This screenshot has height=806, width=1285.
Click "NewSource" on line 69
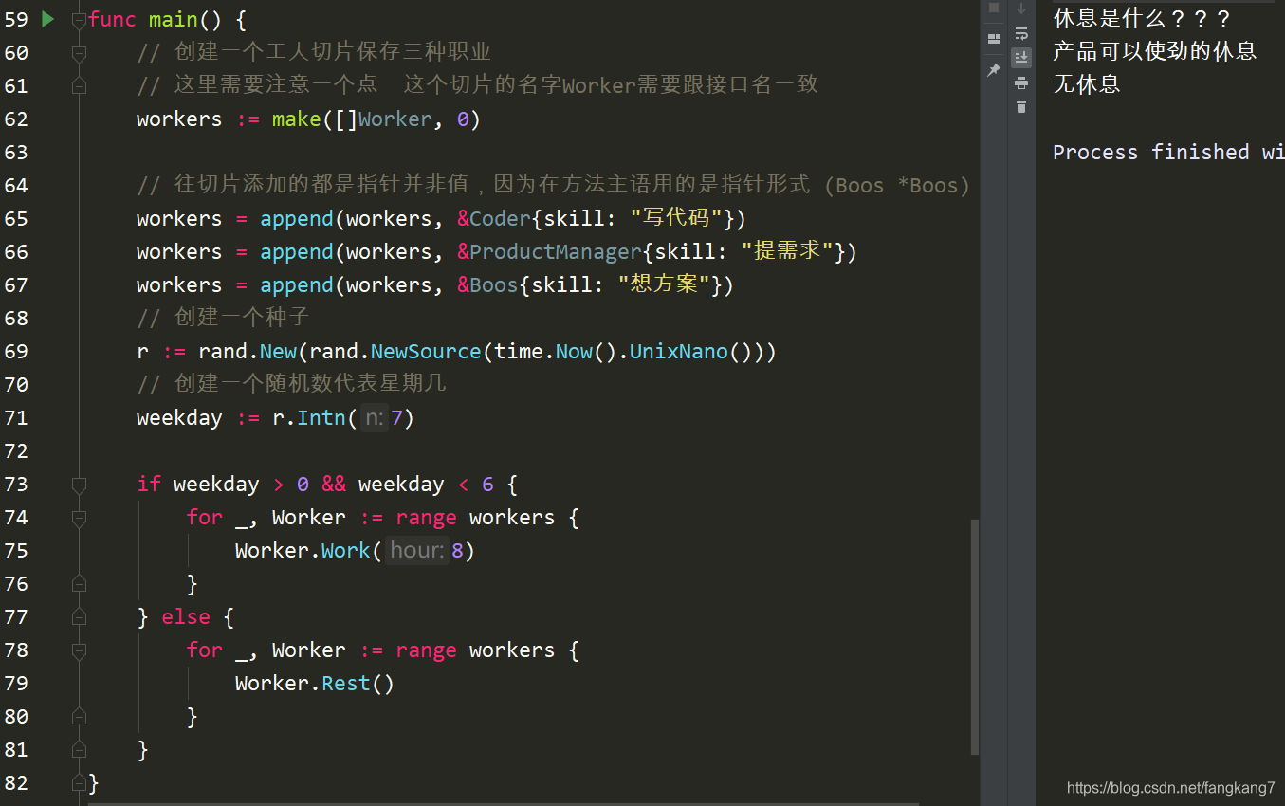click(426, 352)
